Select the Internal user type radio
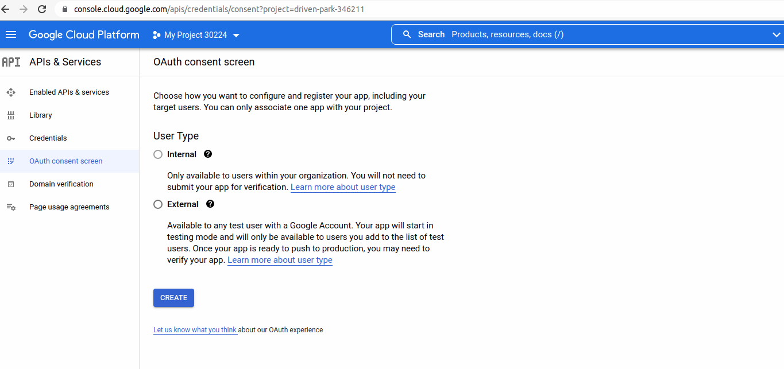 (158, 155)
